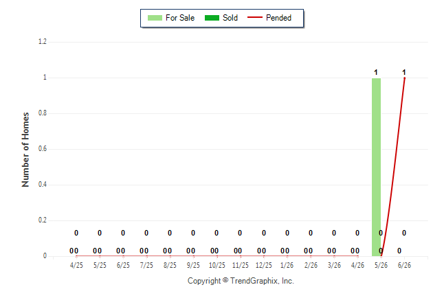This screenshot has height=298, width=444.
Task: Click the 1/26 x-axis label
Action: click(x=287, y=265)
